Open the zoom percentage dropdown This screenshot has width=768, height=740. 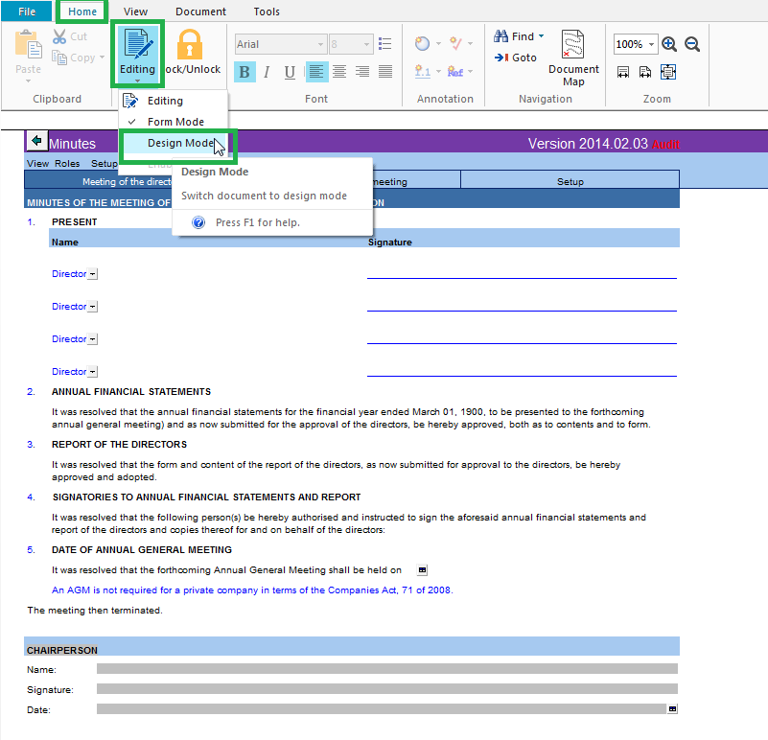tap(652, 44)
